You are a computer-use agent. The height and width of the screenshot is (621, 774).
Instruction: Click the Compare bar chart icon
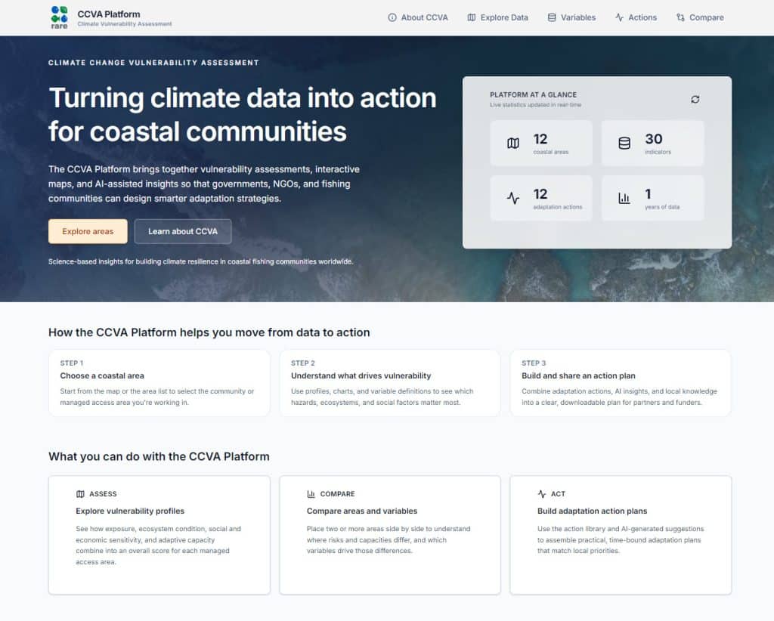click(311, 494)
